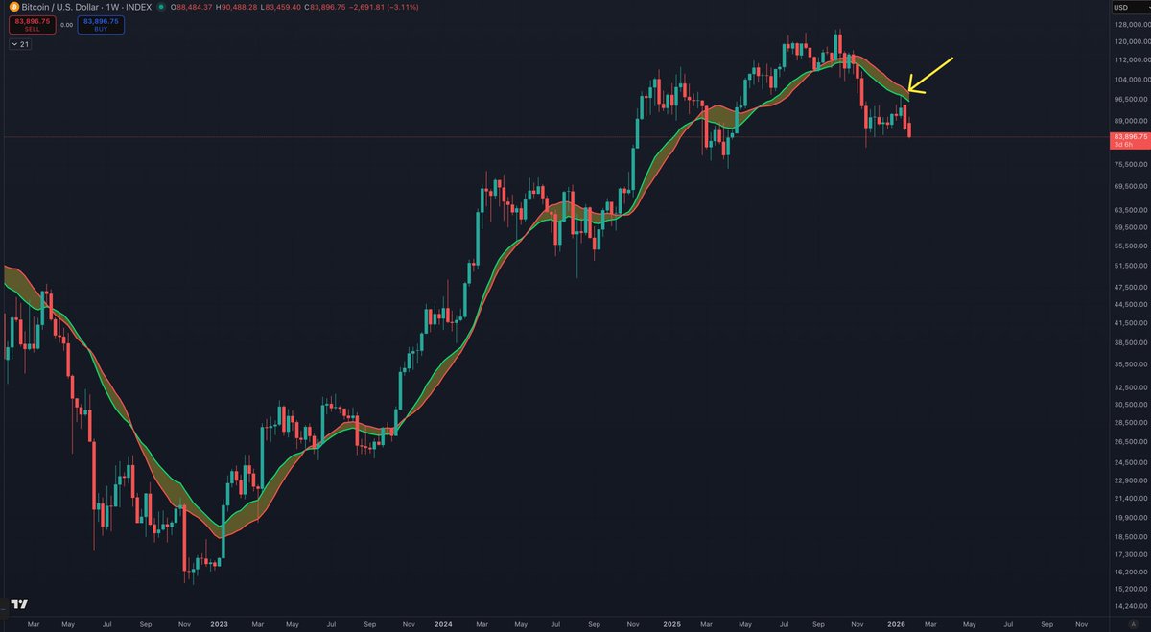Click the 0.00 spread value
The height and width of the screenshot is (632, 1151).
pyautogui.click(x=66, y=24)
